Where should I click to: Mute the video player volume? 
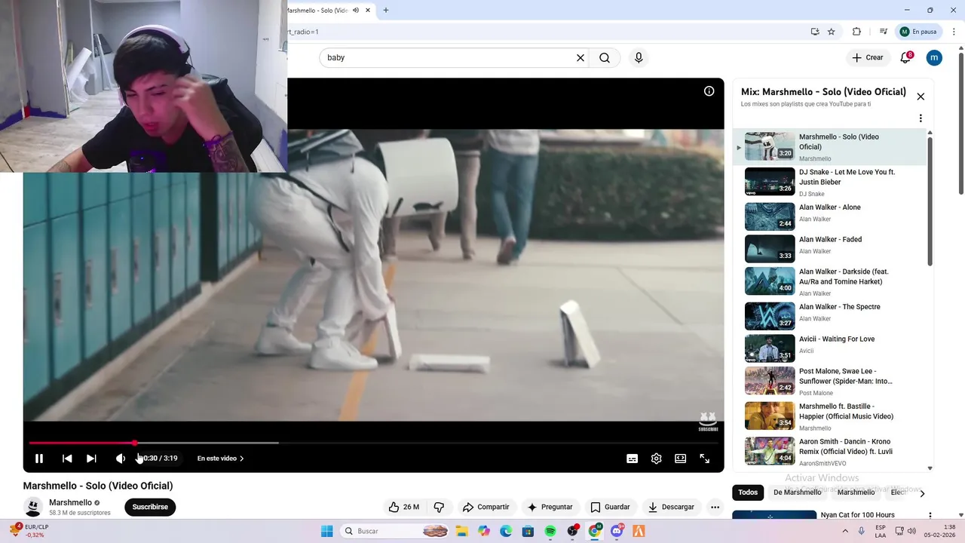(x=120, y=459)
